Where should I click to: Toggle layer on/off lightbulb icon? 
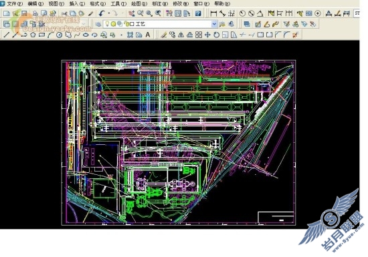click(x=107, y=24)
